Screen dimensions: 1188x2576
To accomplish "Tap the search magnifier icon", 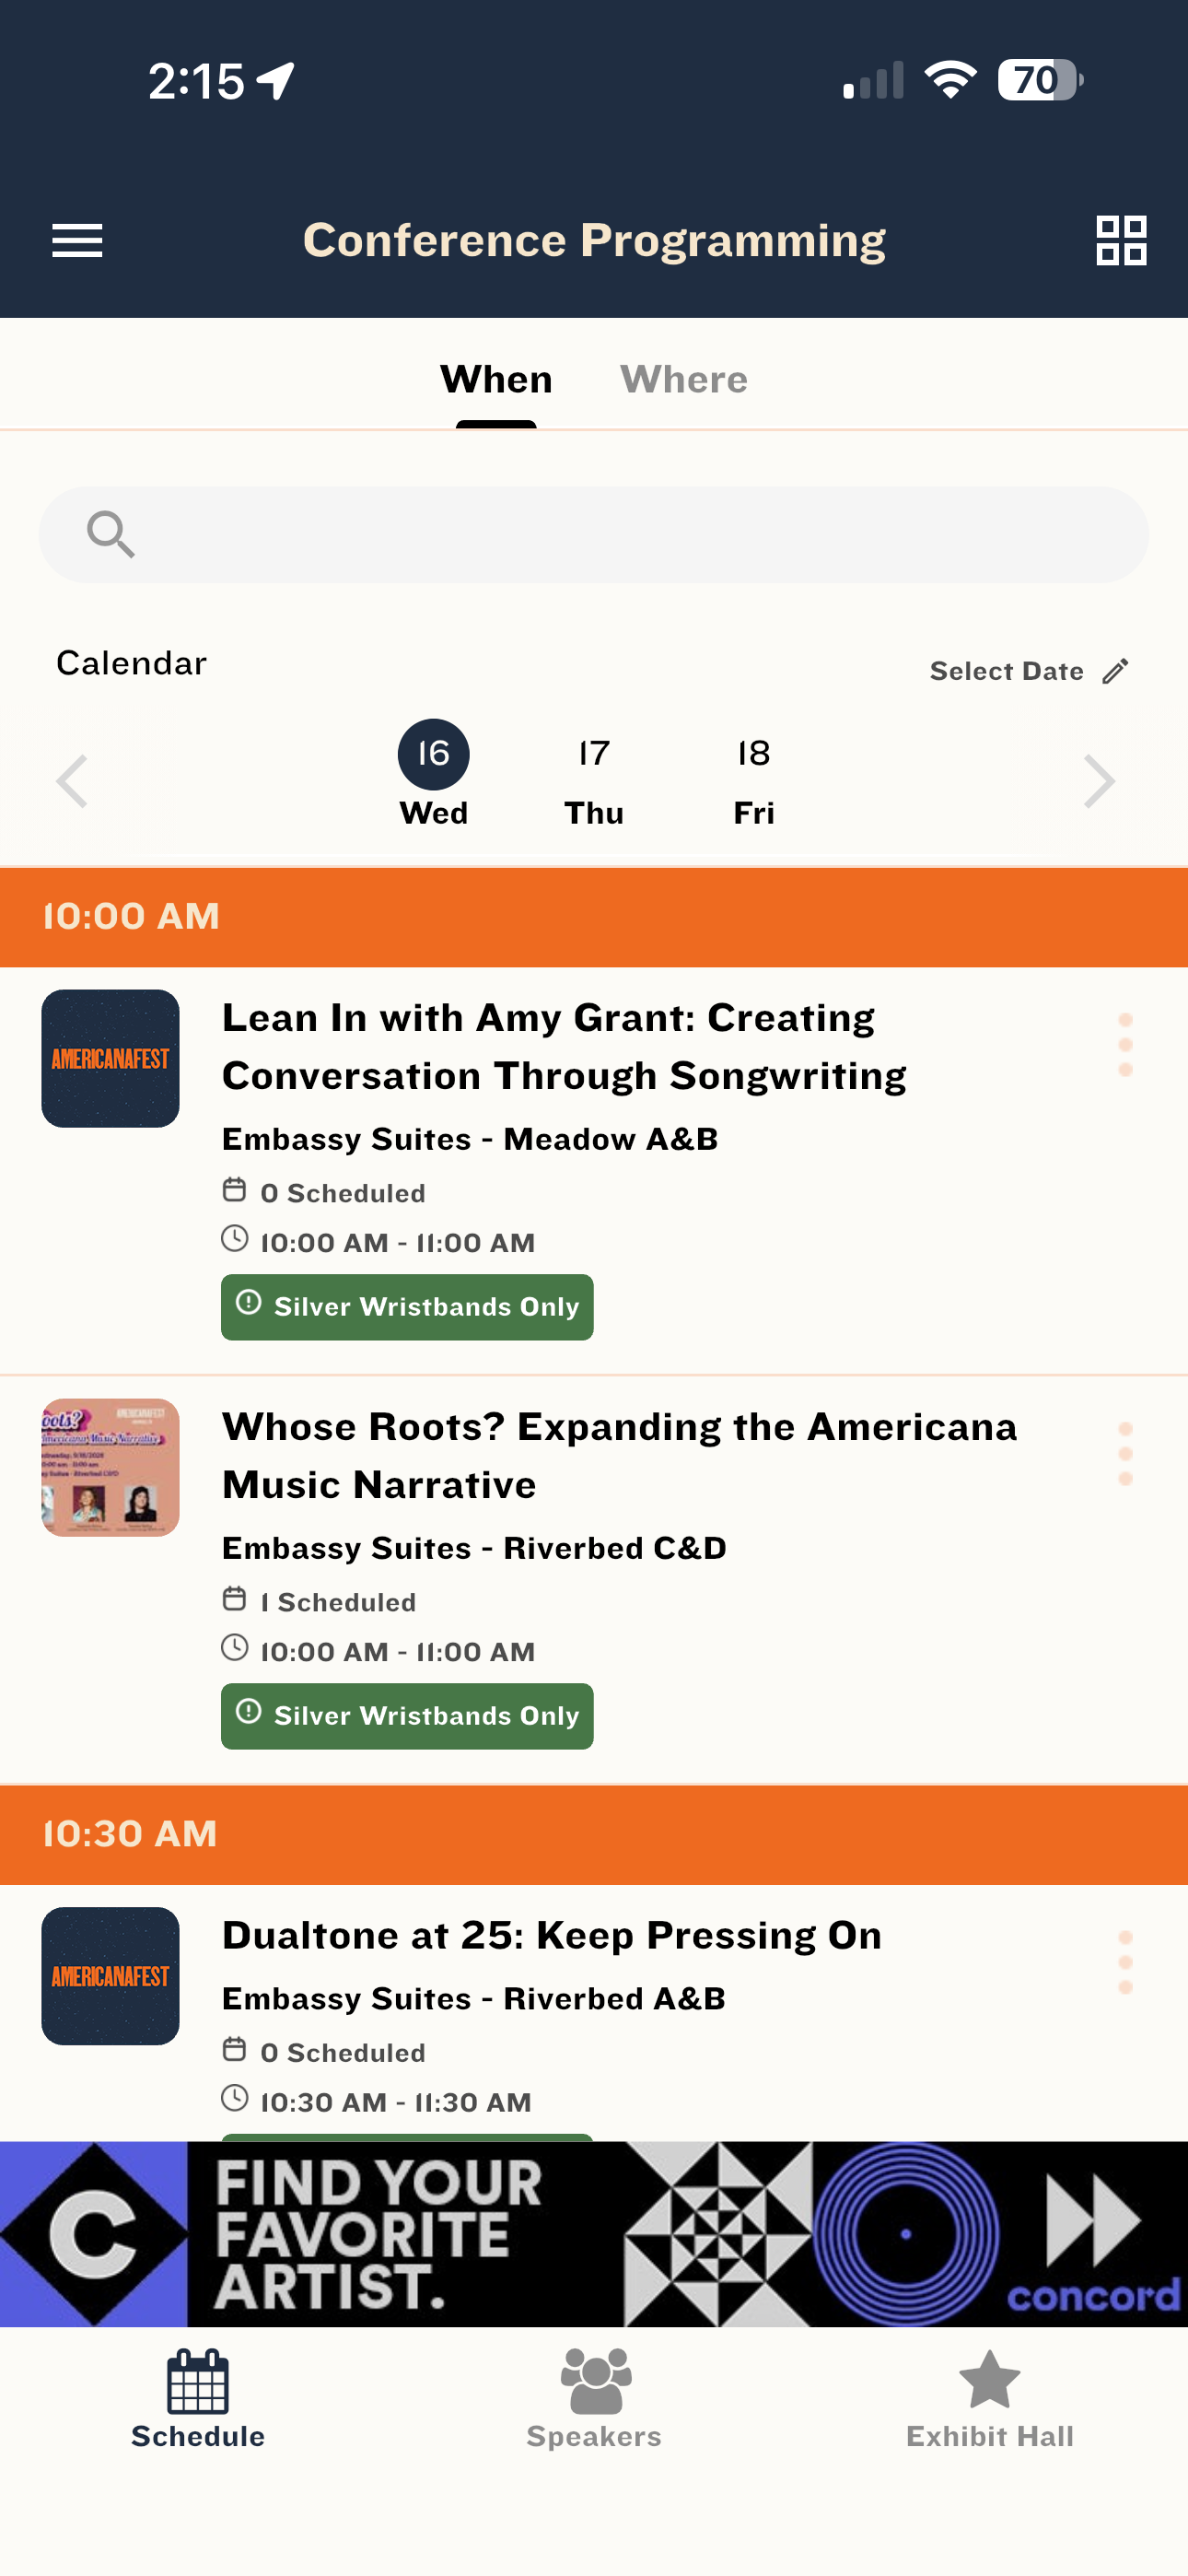I will tap(110, 534).
